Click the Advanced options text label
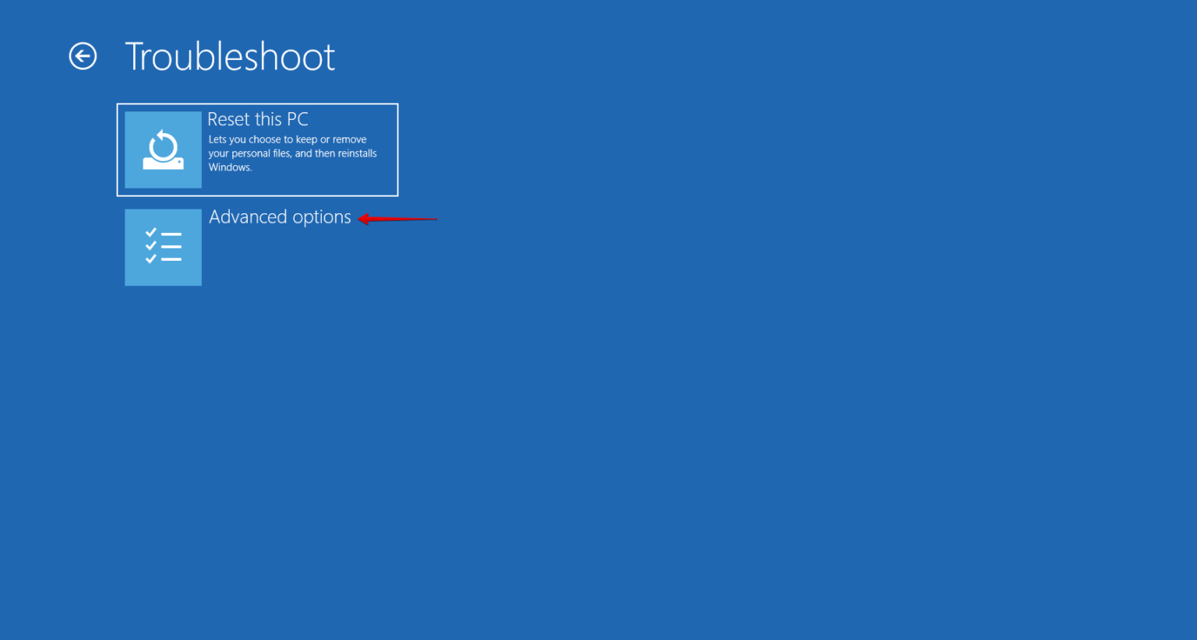The width and height of the screenshot is (1197, 640). [x=280, y=216]
